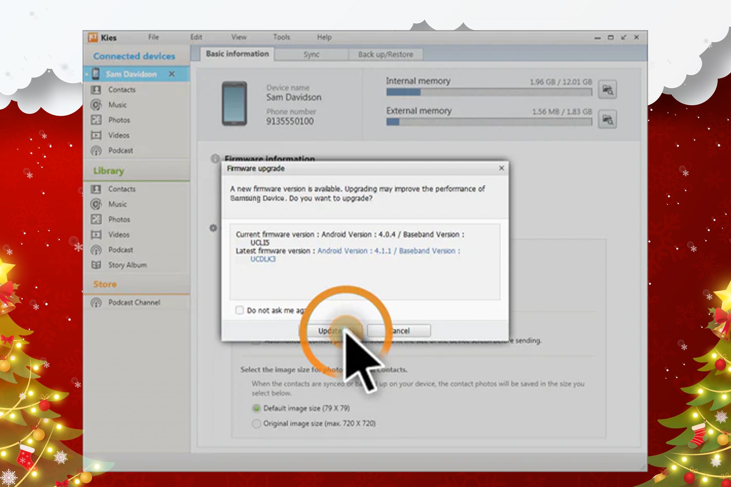731x487 pixels.
Task: Check the Do not ask me again box
Action: click(240, 311)
